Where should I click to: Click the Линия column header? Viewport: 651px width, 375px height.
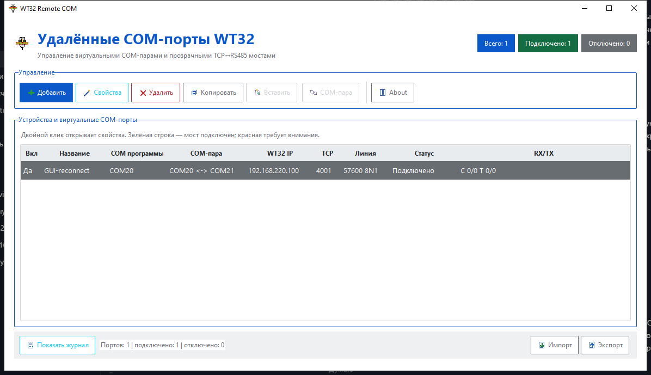tap(365, 153)
